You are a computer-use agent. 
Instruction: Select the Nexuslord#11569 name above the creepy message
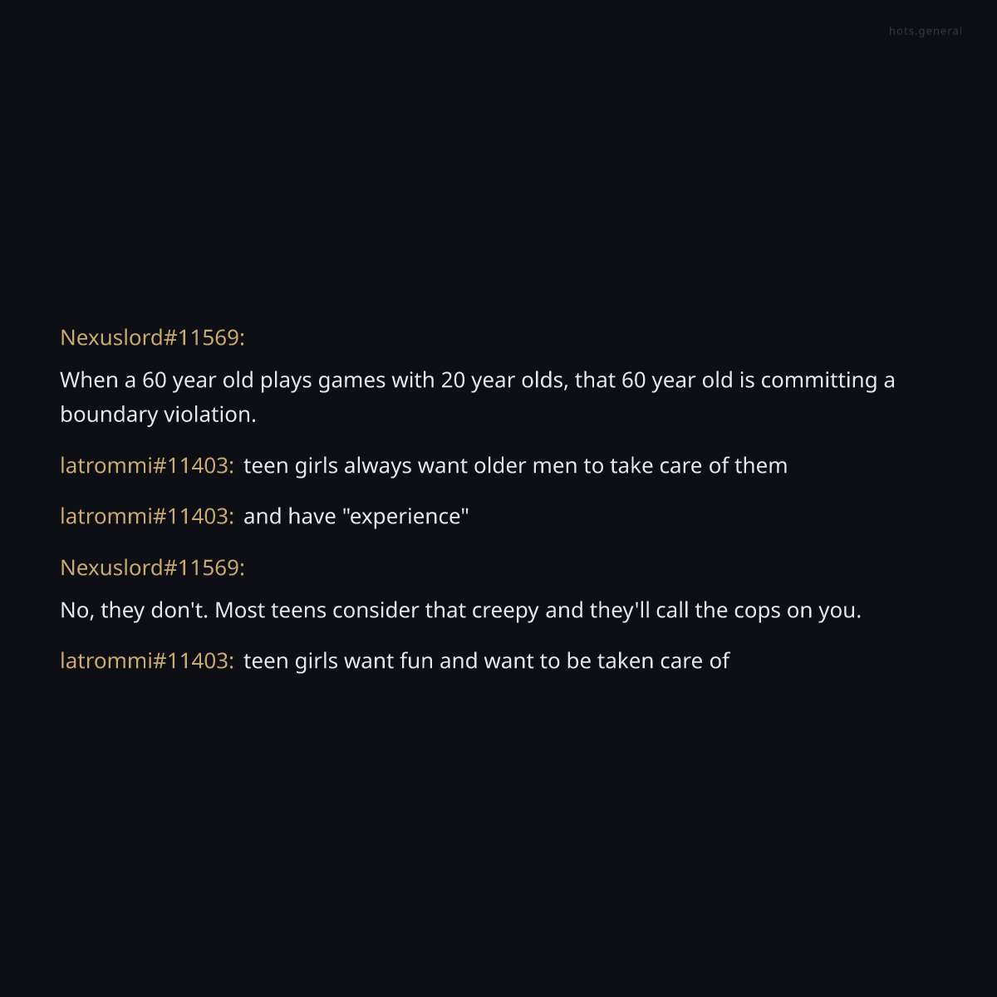coord(152,567)
